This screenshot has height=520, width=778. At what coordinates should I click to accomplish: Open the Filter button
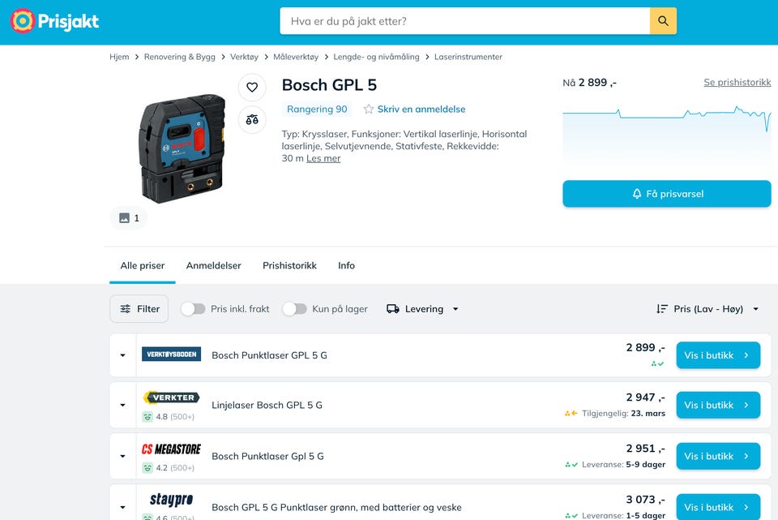pos(139,309)
